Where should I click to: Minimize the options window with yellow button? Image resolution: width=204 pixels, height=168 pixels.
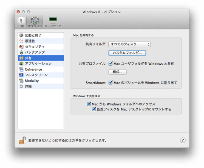click(23, 12)
